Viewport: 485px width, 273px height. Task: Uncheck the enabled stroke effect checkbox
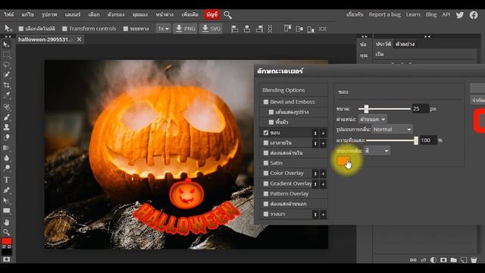pos(266,133)
